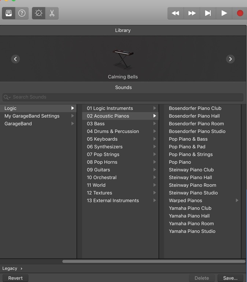Open 01 Logic Instruments category
Image resolution: width=247 pixels, height=282 pixels.
120,108
